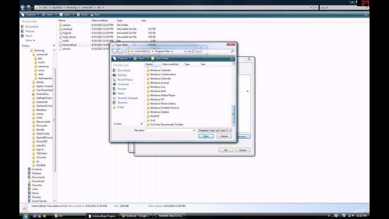Select Windows Media Player folder
This screenshot has width=389, height=219.
[x=163, y=95]
